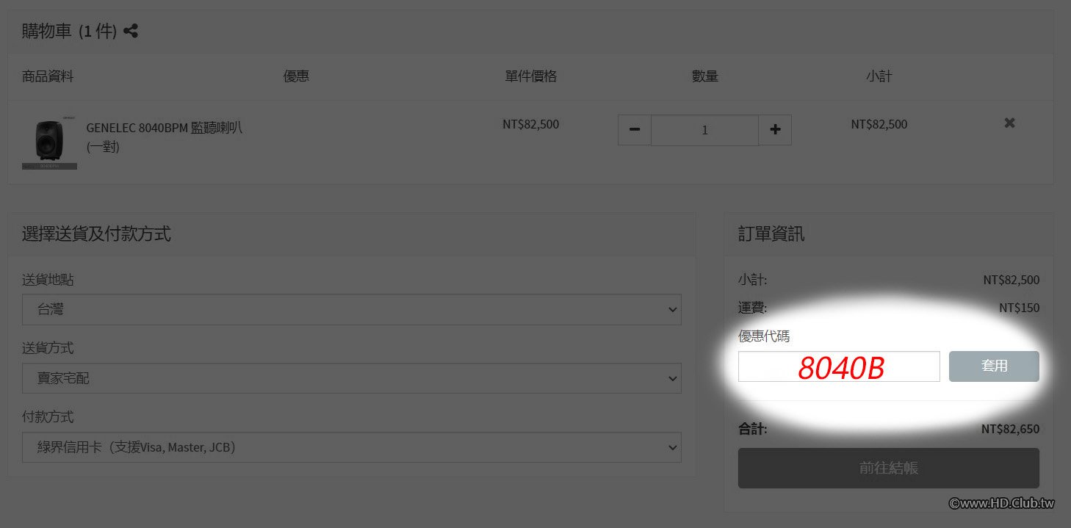Open GENELEC 8040BPM 監聽喇叭 product link

165,137
